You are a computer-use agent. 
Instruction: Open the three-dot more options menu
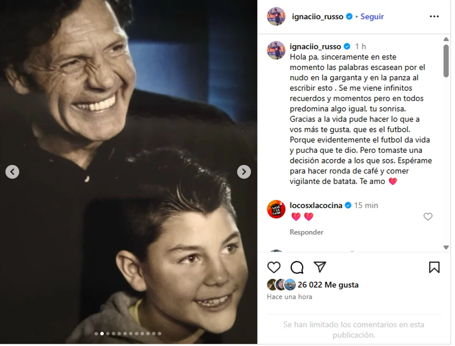pos(434,16)
